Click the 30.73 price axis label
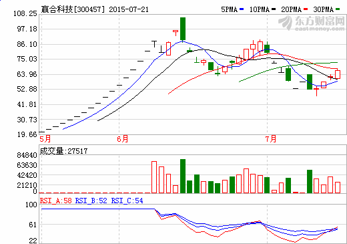The height and width of the screenshot is (244, 347). (x=27, y=120)
